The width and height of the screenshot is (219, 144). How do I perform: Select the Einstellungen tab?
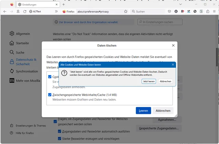(x=38, y=4)
